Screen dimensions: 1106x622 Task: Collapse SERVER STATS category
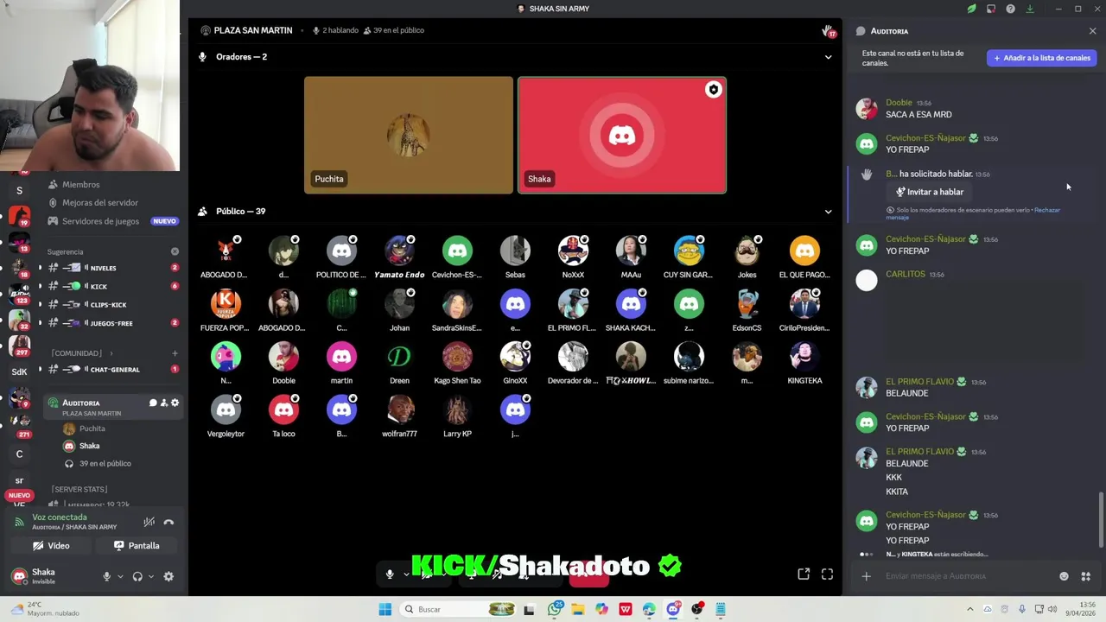click(x=79, y=490)
